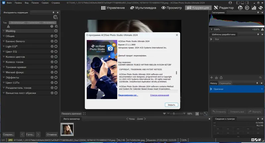Click the export preset icon
This screenshot has height=143, width=265.
[x=221, y=78]
